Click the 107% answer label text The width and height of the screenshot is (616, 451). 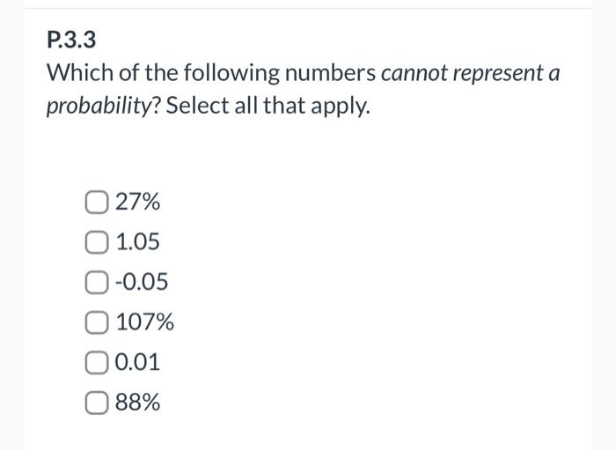point(145,322)
